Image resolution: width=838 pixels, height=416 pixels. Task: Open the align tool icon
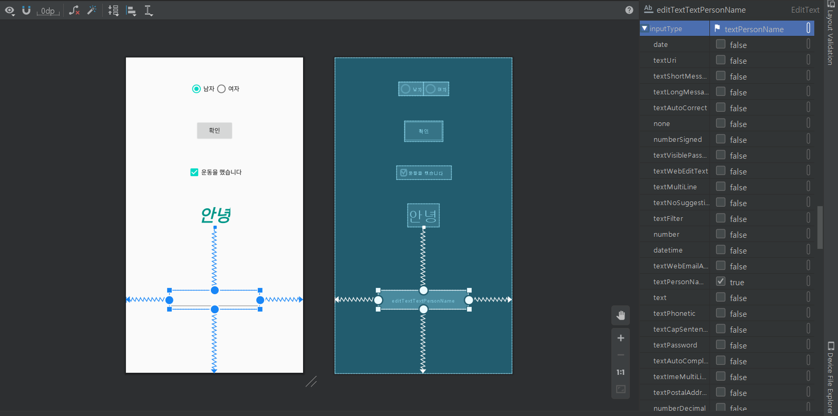click(x=131, y=11)
